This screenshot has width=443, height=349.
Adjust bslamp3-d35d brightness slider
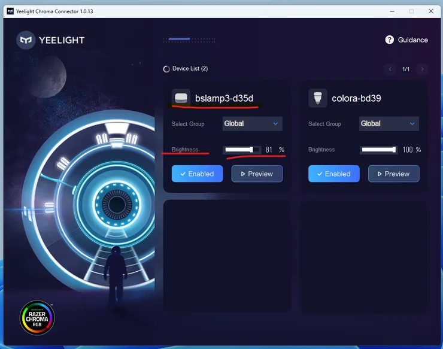242,150
